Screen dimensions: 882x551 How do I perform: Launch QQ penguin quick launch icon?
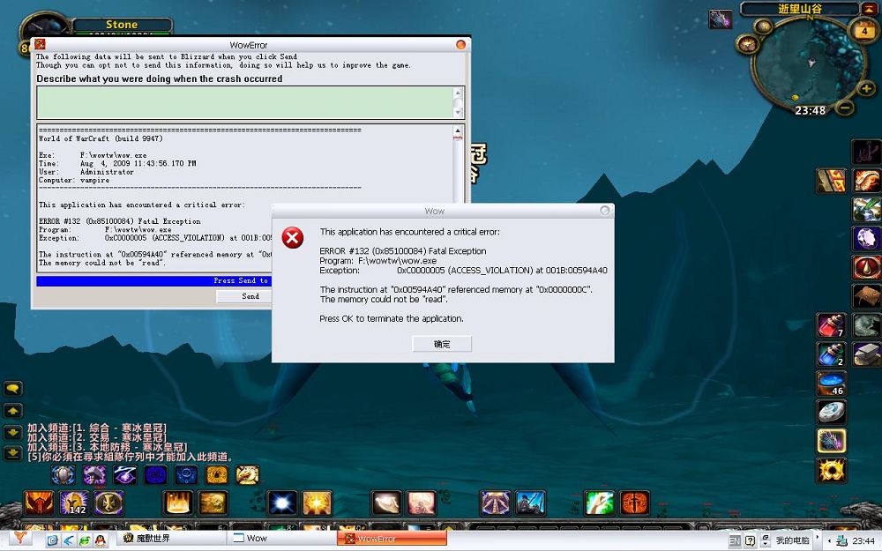pos(101,540)
